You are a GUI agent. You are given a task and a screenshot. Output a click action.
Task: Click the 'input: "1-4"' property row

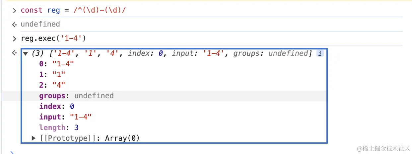tap(65, 117)
